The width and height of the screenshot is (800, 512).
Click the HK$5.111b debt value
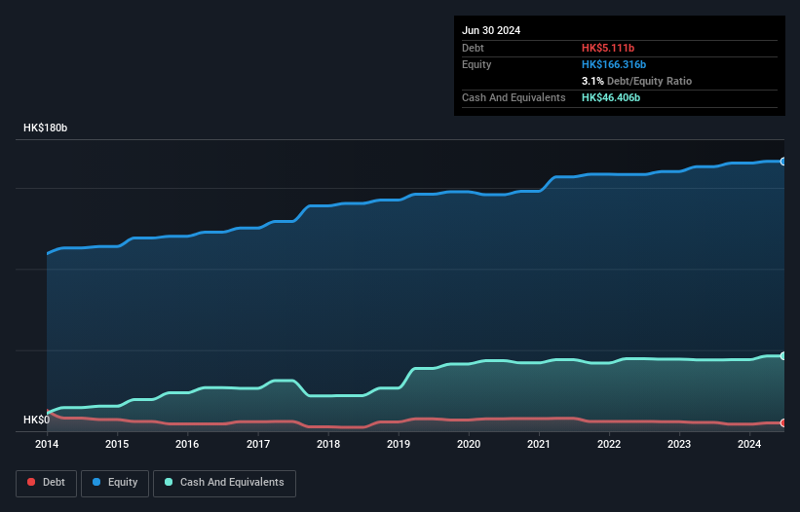tap(608, 48)
